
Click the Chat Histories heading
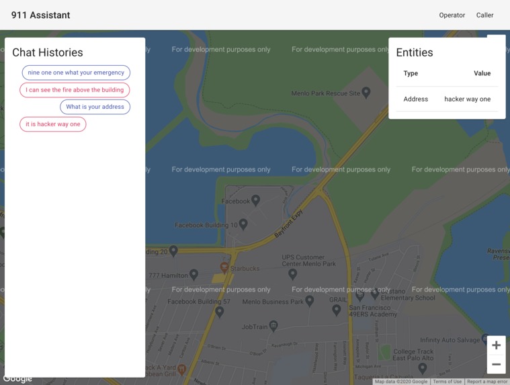48,52
